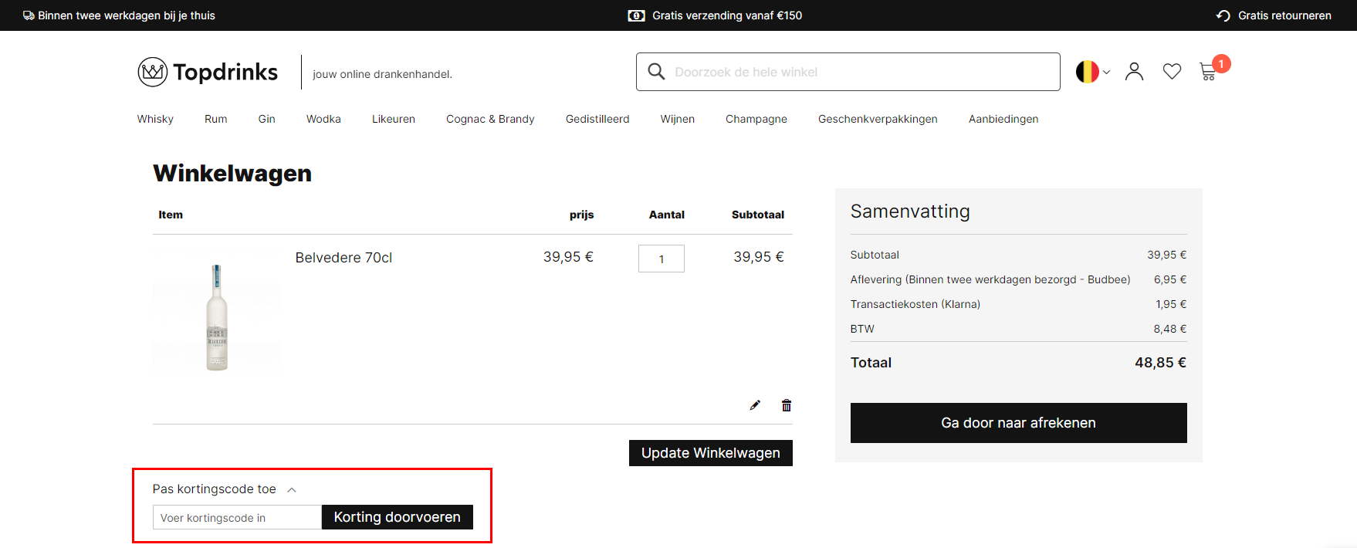Click the Totaal amount 48,85 €
The height and width of the screenshot is (548, 1357).
1160,363
